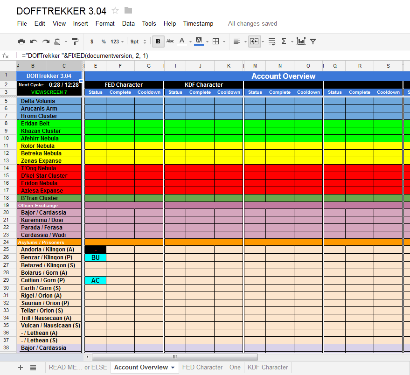Click the folder icon beside title
The height and width of the screenshot is (375, 410).
point(128,10)
